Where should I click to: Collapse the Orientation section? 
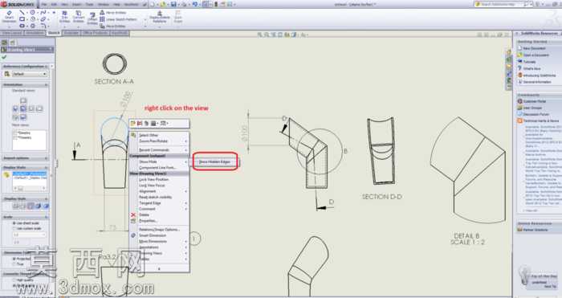[47, 85]
